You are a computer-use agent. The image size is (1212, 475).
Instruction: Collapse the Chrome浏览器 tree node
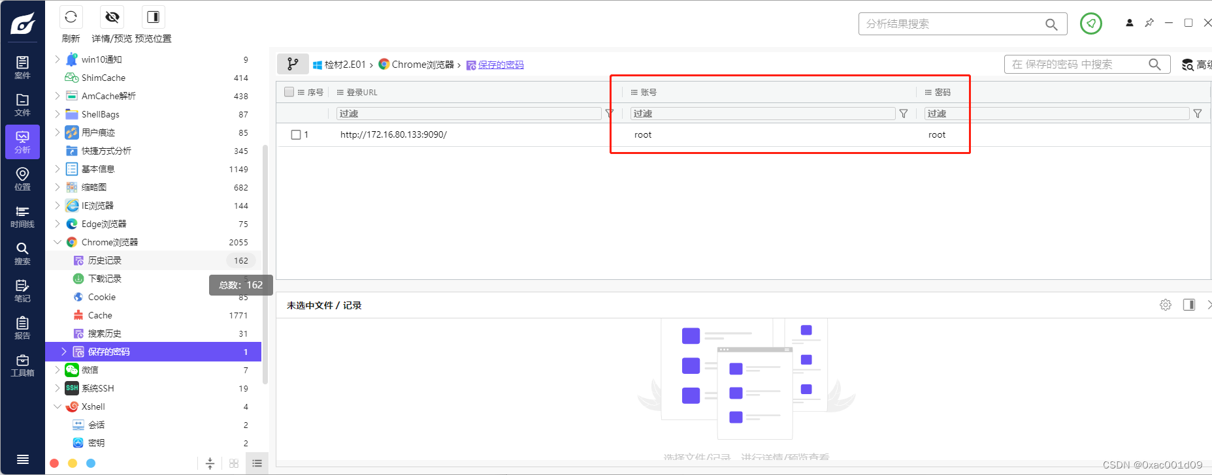57,242
